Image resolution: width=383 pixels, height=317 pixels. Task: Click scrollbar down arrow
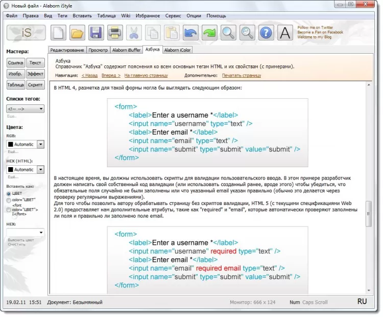click(x=369, y=290)
